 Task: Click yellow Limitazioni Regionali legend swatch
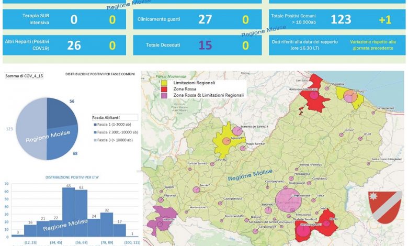pos(164,83)
